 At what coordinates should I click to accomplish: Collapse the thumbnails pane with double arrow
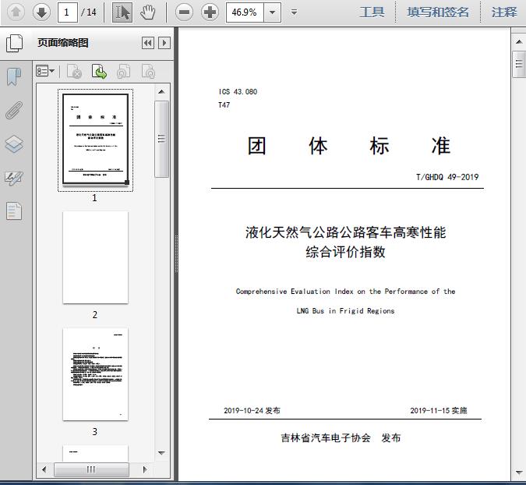click(x=147, y=44)
